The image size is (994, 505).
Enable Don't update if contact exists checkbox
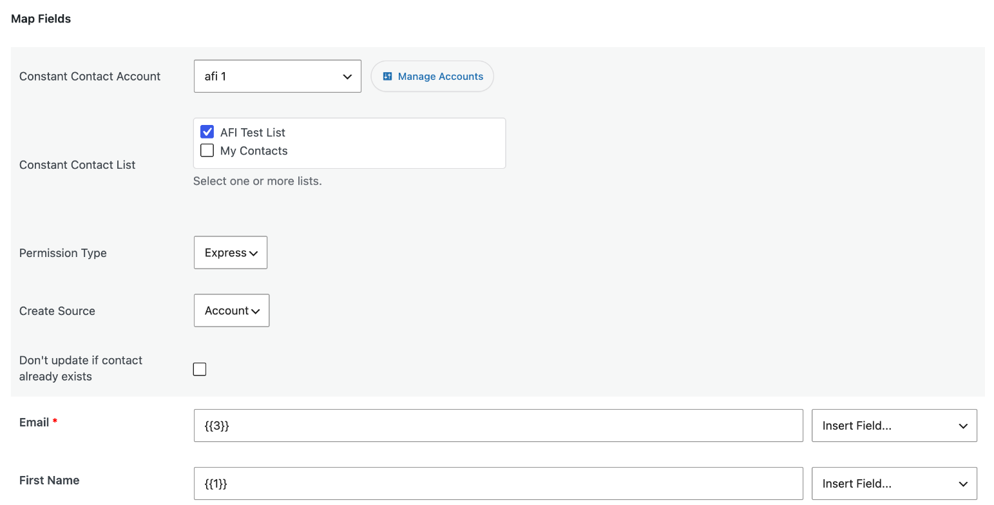pyautogui.click(x=200, y=369)
